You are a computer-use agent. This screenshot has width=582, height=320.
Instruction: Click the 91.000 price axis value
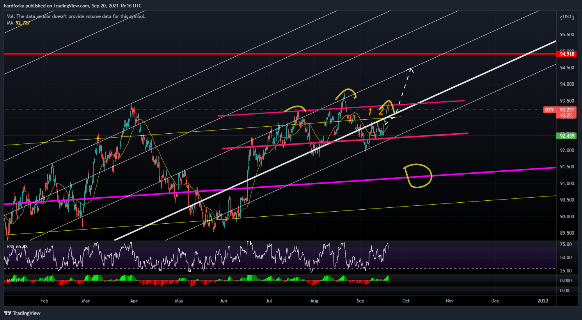click(x=567, y=184)
